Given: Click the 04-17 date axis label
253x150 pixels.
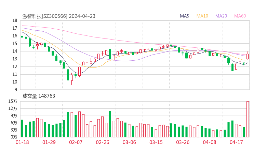Looking at the screenshot, I should coord(236,142).
